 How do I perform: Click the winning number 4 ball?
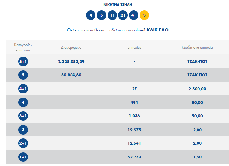click(91, 15)
